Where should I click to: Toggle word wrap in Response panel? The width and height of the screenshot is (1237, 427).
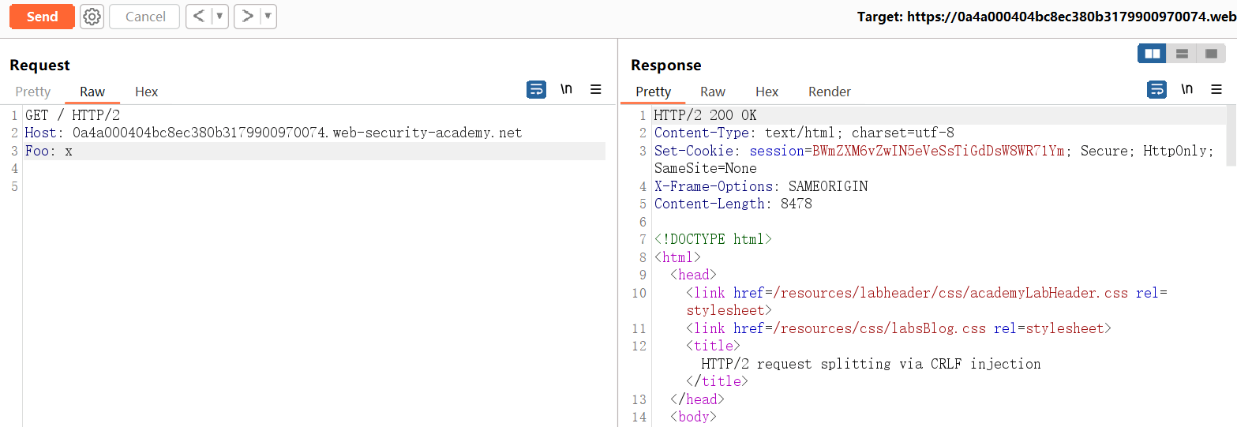pyautogui.click(x=1156, y=89)
